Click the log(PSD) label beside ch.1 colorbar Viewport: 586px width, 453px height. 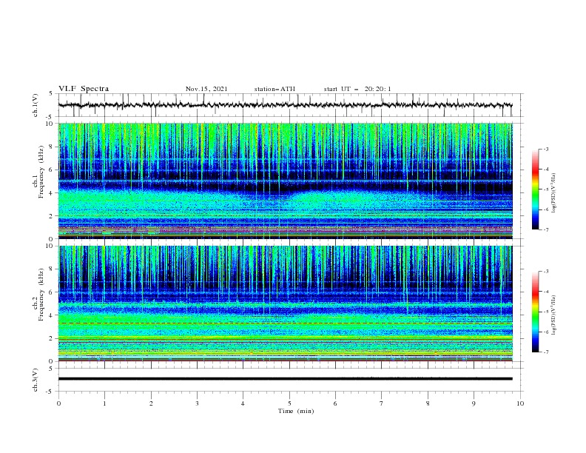pyautogui.click(x=553, y=193)
